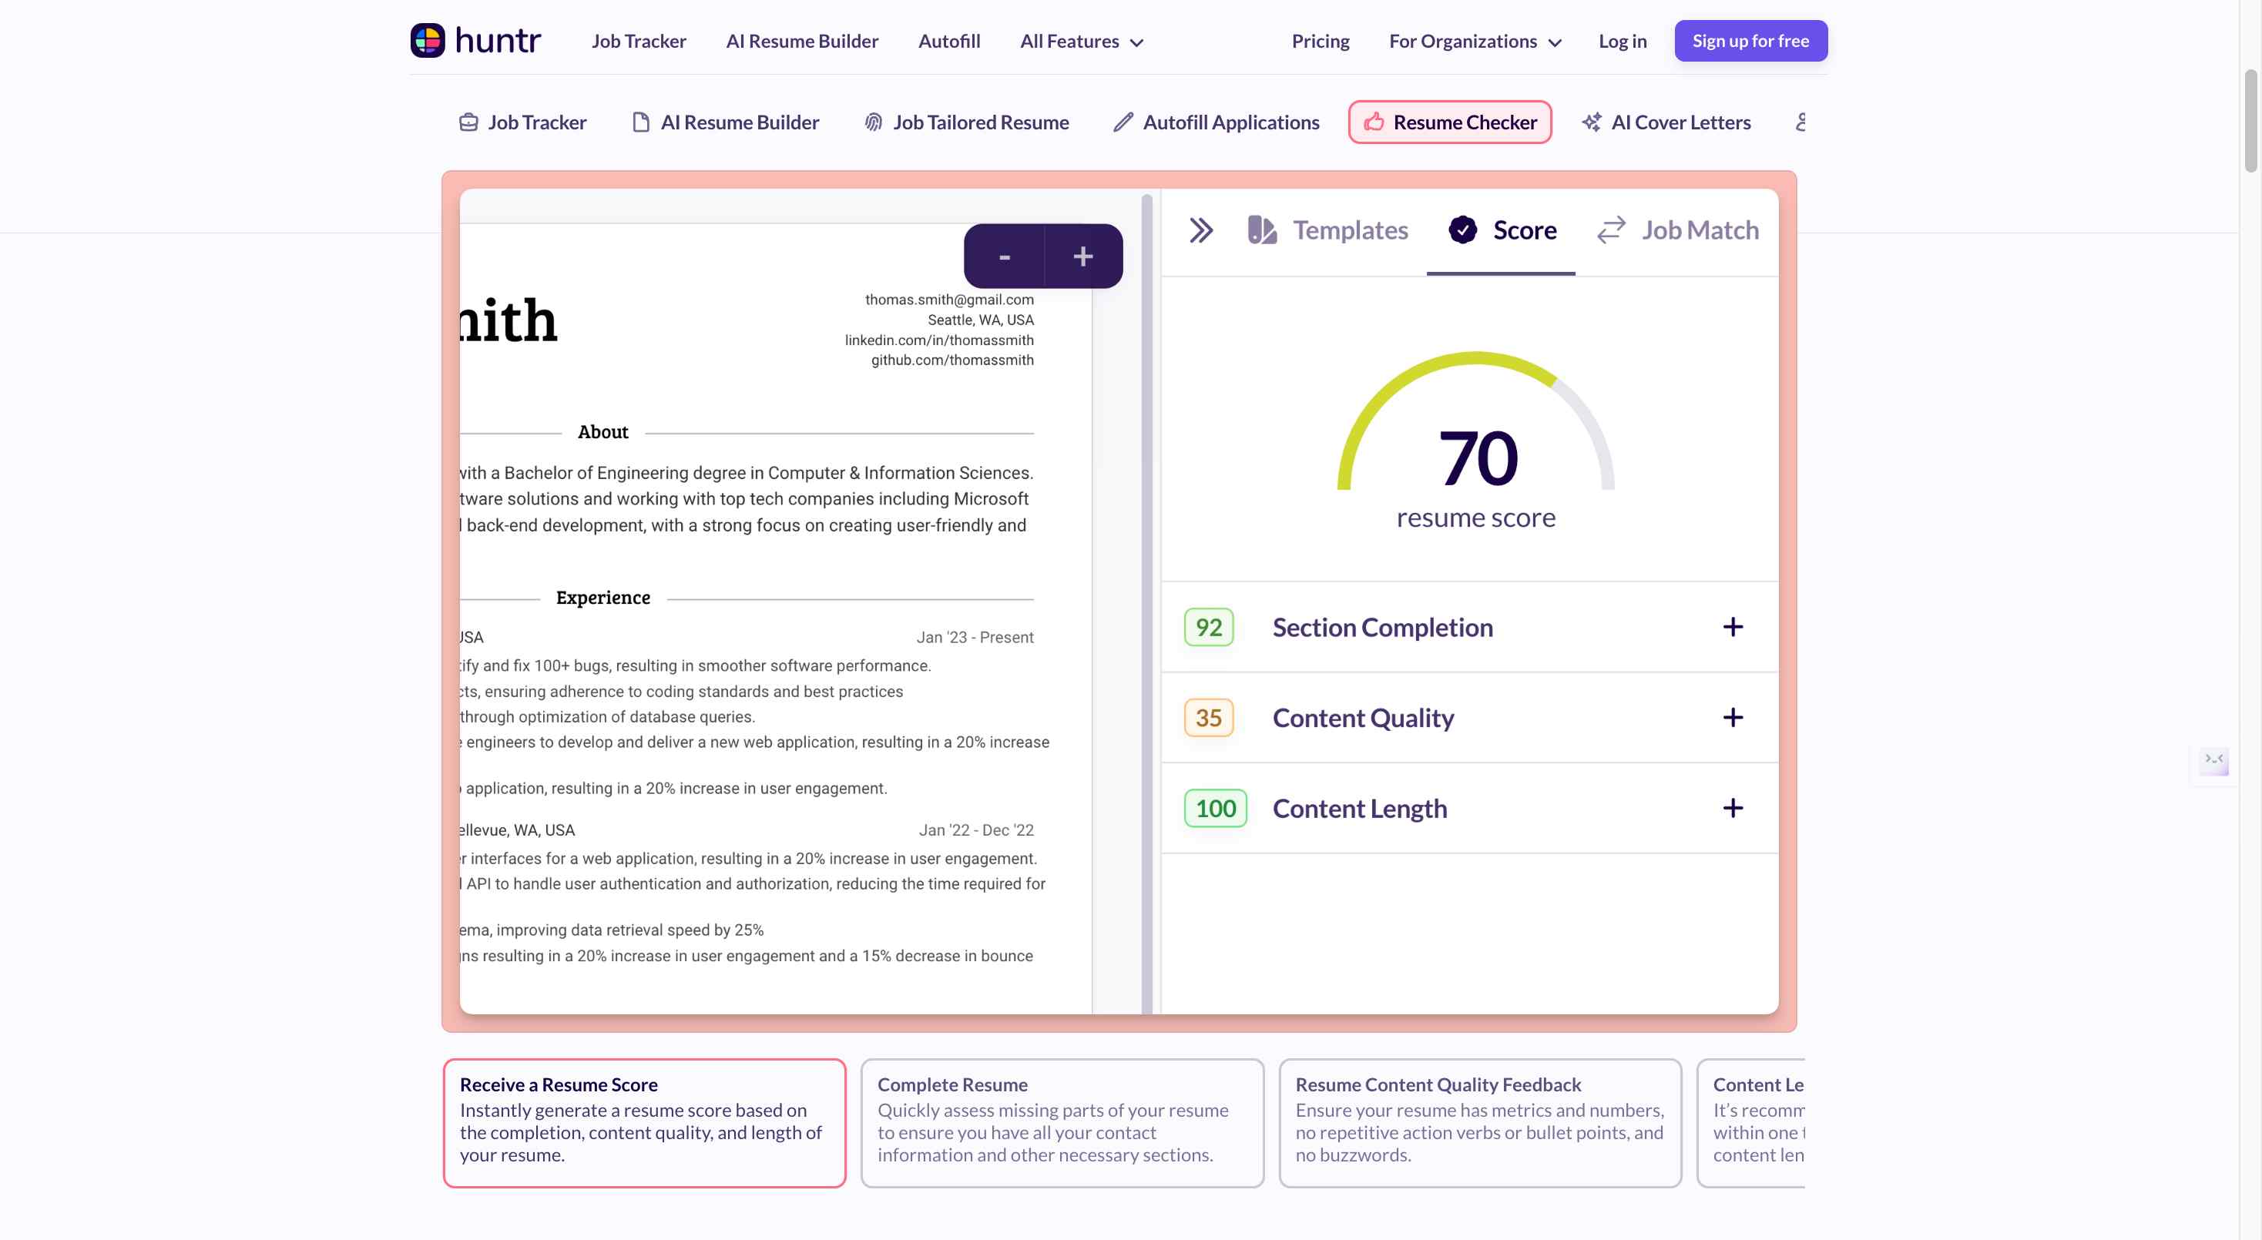Select the Job Tailored Resume feature tab
The width and height of the screenshot is (2262, 1240).
966,122
